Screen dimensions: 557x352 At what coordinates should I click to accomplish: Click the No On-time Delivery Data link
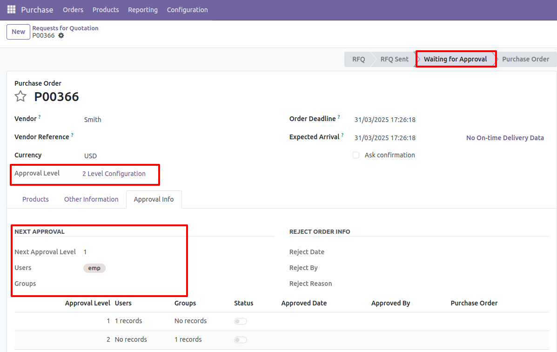[x=505, y=137]
